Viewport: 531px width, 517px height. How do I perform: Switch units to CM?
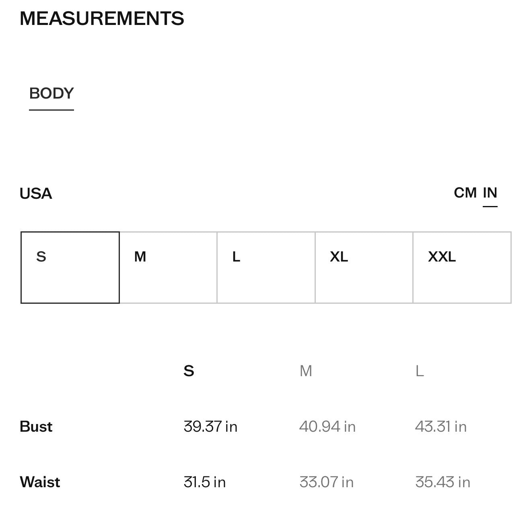[x=465, y=193]
